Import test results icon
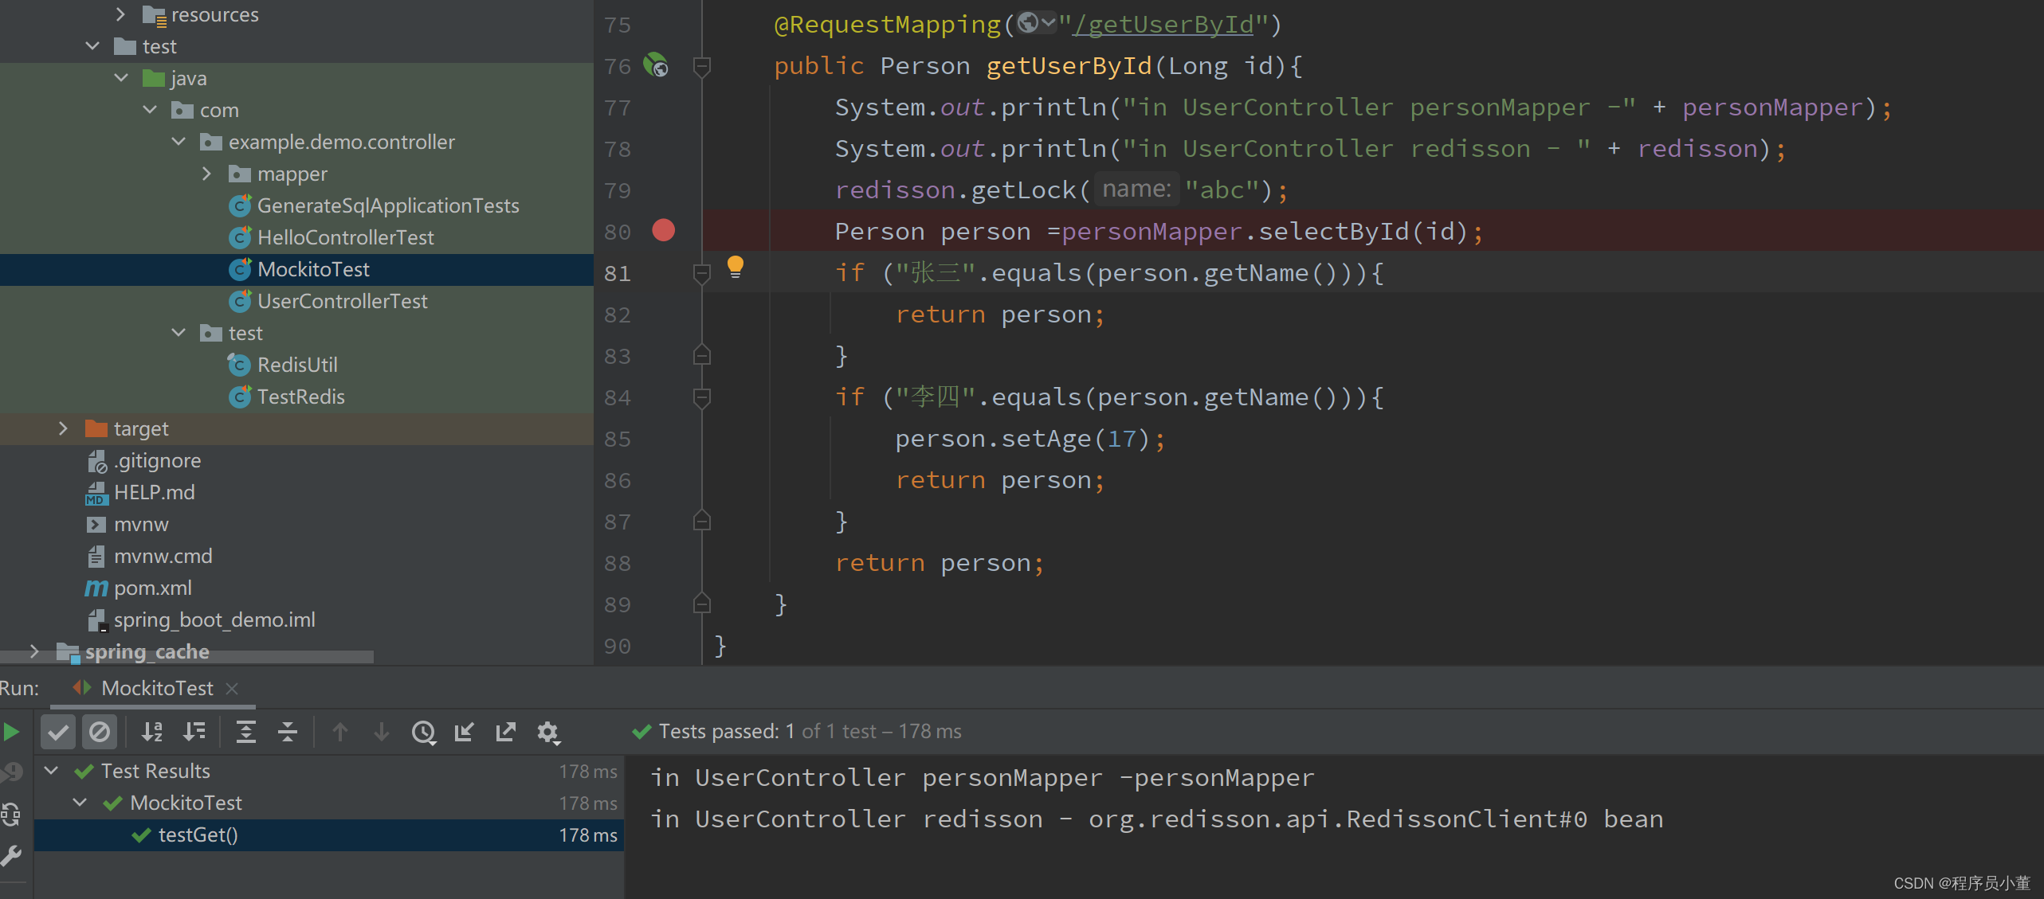The height and width of the screenshot is (899, 2044). (x=465, y=732)
